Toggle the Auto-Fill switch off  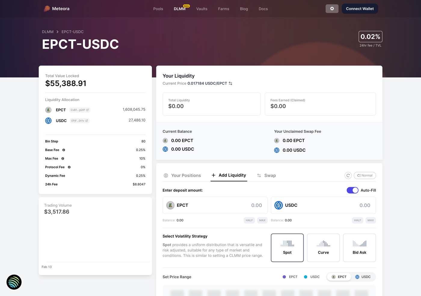352,190
